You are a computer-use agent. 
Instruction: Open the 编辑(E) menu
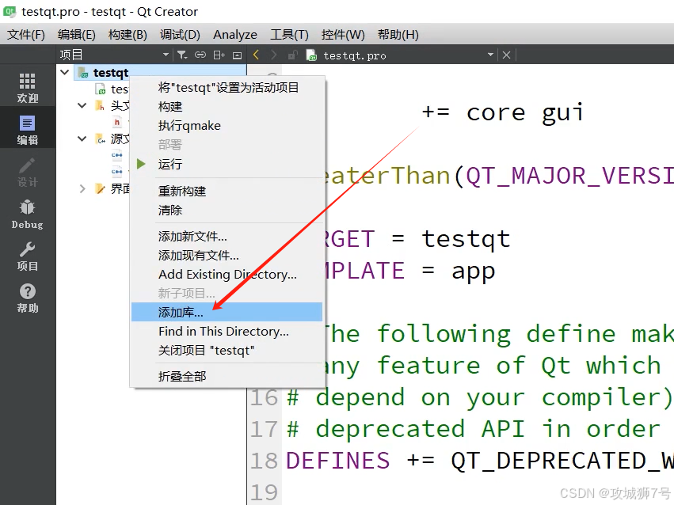77,34
